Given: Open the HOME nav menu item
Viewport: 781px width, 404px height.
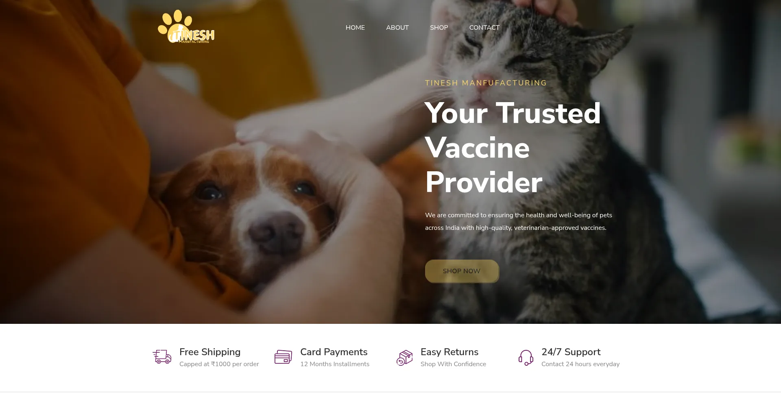Looking at the screenshot, I should point(355,28).
